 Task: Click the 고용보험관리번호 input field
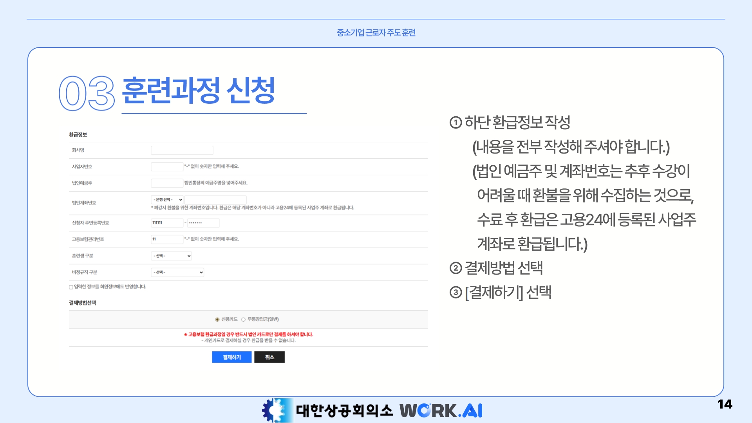pos(167,239)
